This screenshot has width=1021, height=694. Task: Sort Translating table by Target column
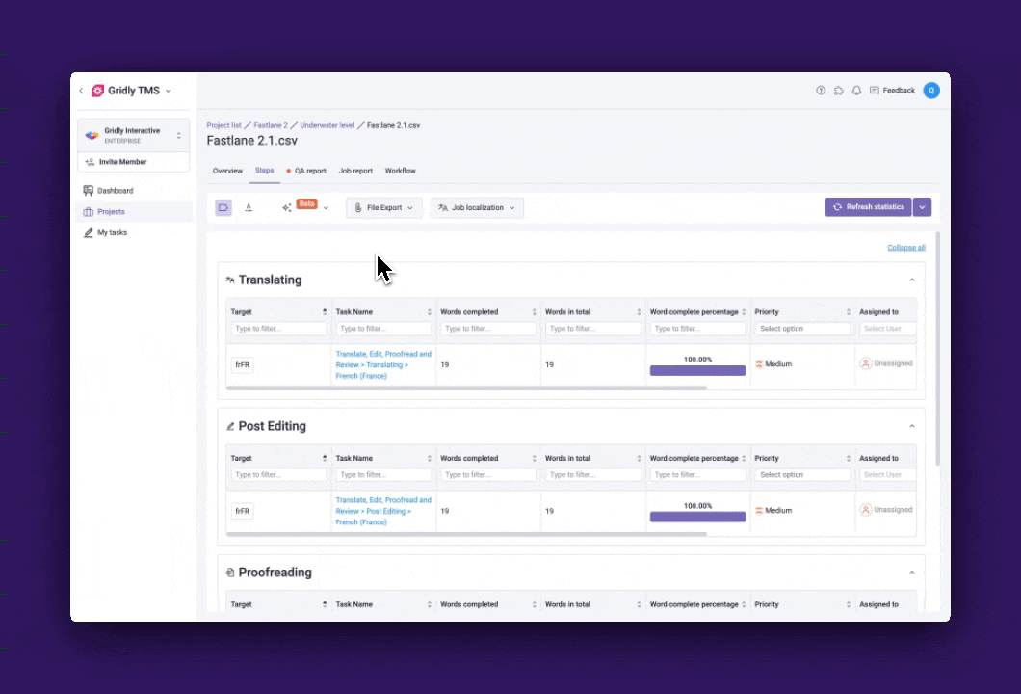[325, 312]
